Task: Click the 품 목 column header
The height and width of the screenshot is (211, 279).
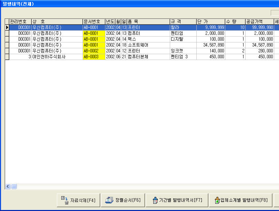Action: pos(148,21)
